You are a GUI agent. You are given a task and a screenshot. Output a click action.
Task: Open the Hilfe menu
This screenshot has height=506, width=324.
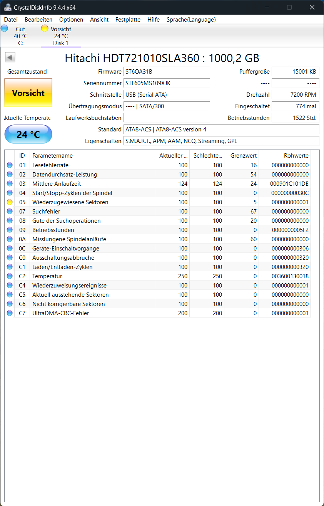tap(154, 19)
